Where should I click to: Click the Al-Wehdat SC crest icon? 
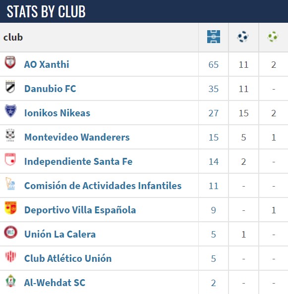tap(11, 281)
